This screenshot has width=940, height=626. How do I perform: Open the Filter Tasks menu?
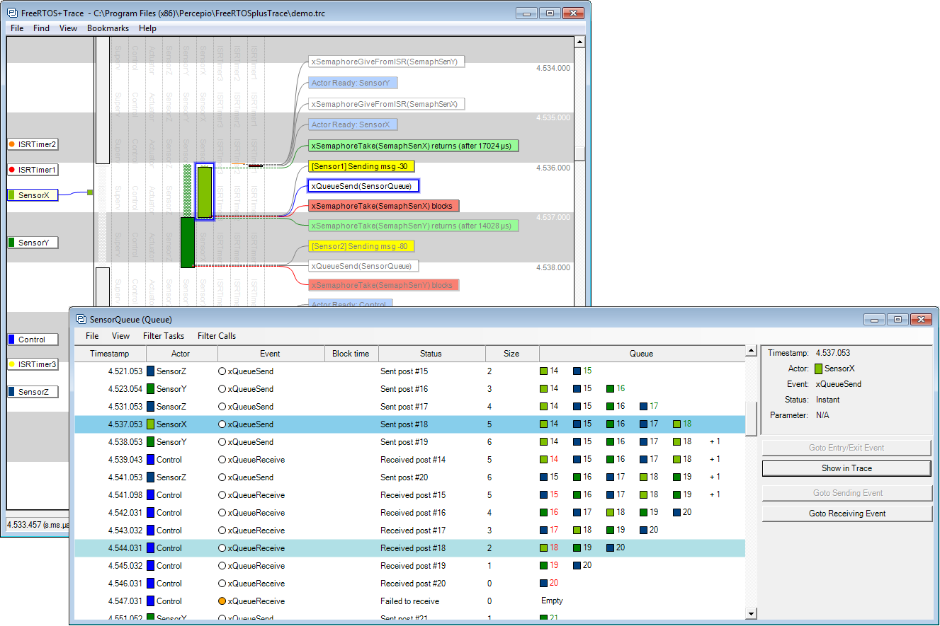coord(163,336)
